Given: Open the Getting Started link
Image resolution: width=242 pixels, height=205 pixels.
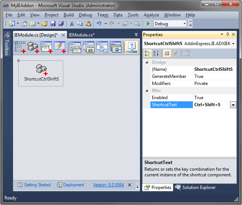Looking at the screenshot, I should pyautogui.click(x=34, y=185).
